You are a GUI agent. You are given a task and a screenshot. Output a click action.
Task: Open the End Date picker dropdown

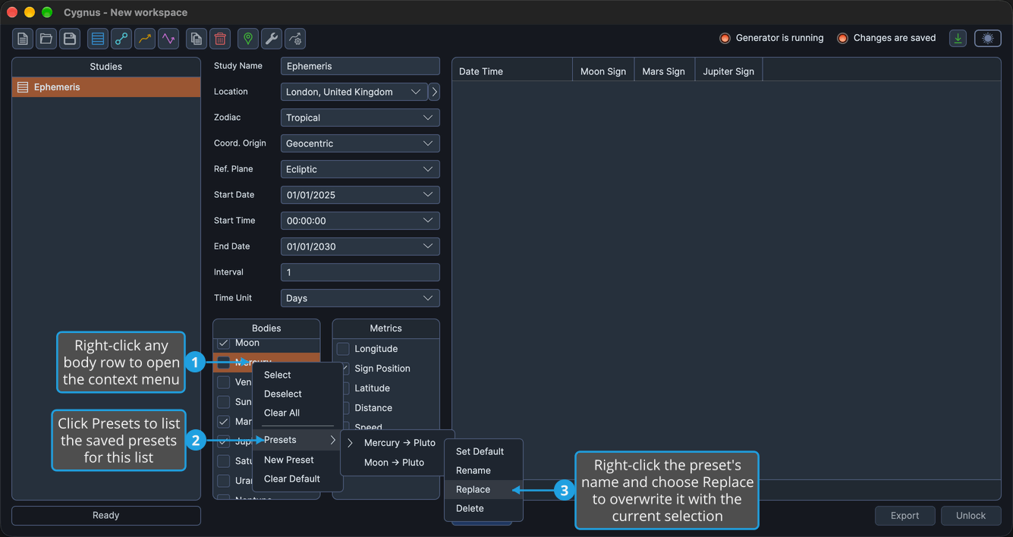click(x=360, y=247)
